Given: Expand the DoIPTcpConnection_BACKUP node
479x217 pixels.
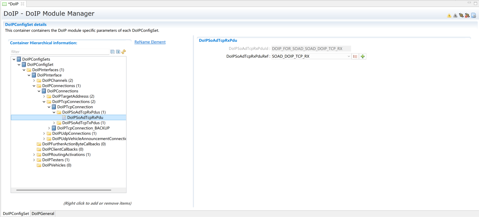Looking at the screenshot, I should 49,128.
